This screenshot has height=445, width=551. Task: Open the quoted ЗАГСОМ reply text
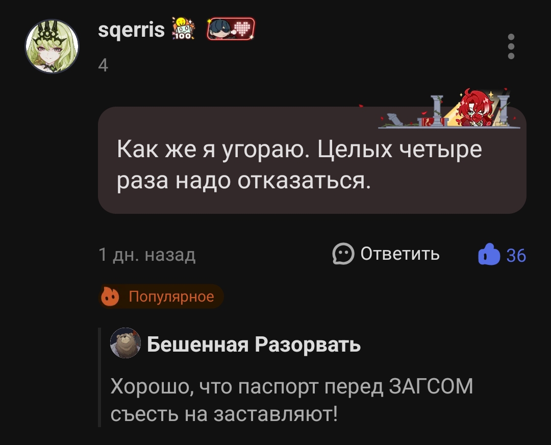292,400
